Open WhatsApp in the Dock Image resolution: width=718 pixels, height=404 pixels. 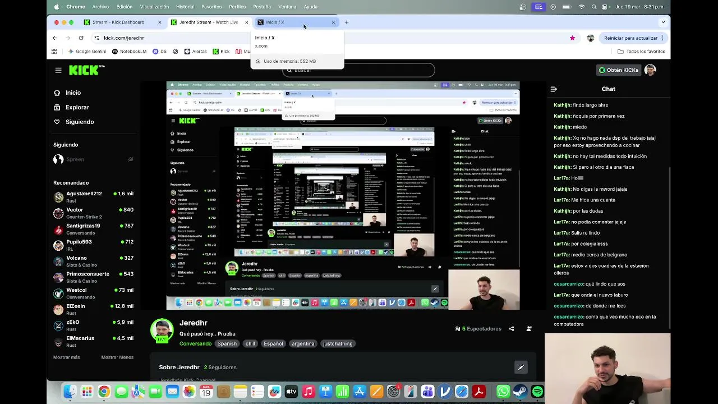pos(503,392)
